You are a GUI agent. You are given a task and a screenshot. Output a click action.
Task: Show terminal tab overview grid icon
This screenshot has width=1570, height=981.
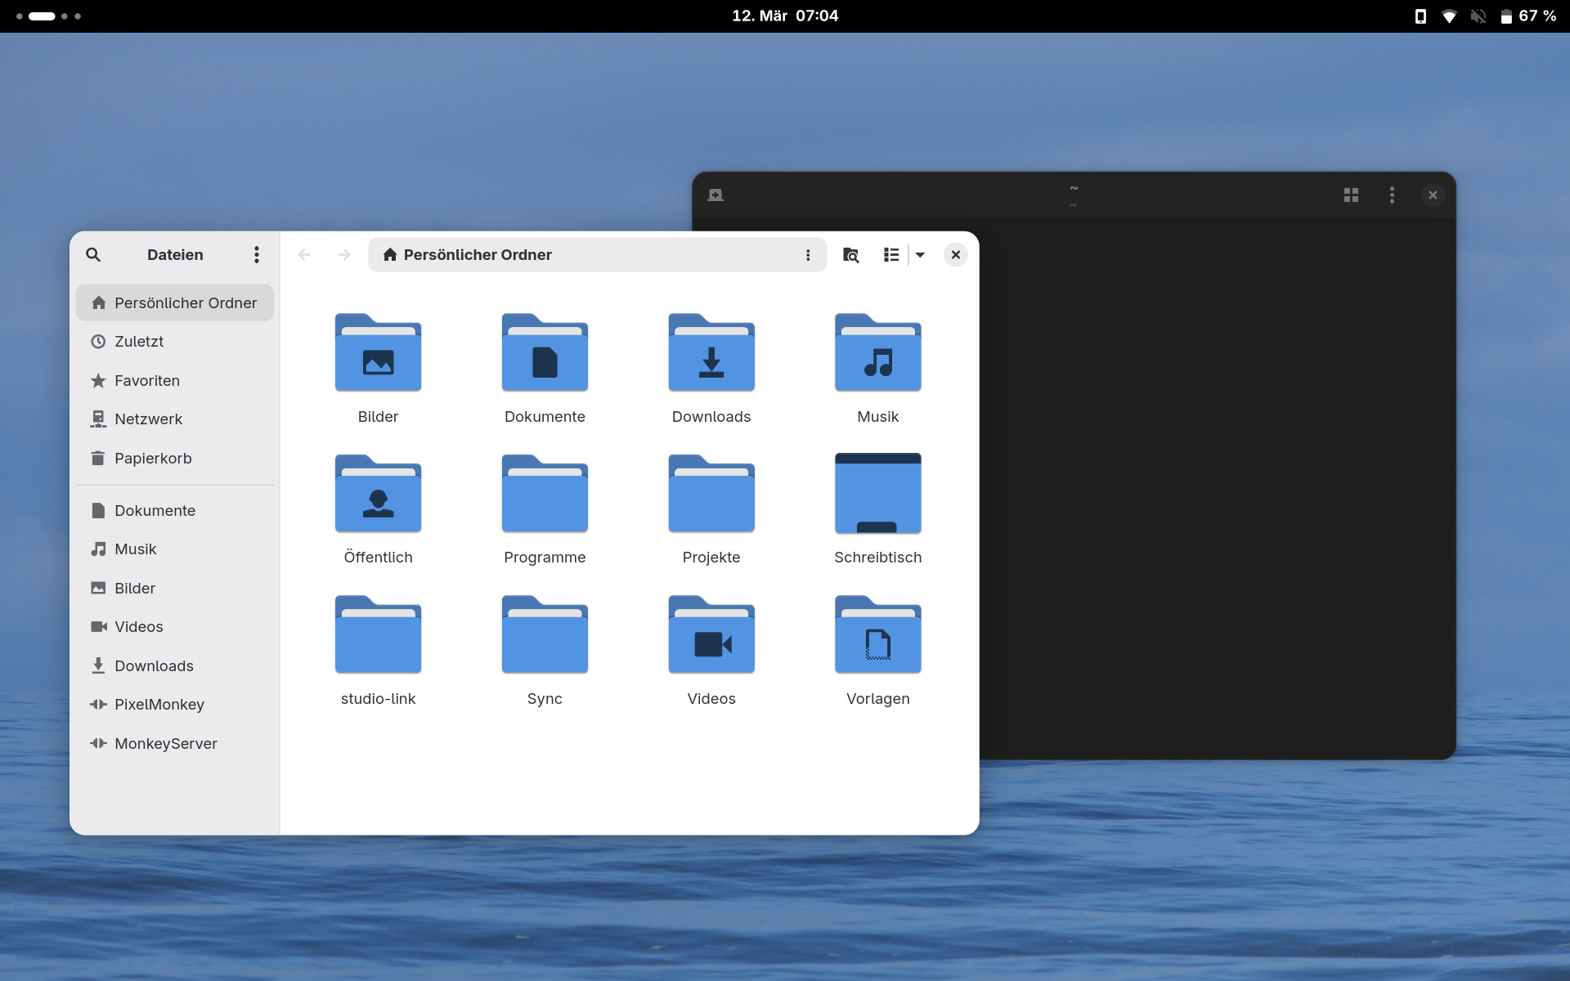[1351, 195]
